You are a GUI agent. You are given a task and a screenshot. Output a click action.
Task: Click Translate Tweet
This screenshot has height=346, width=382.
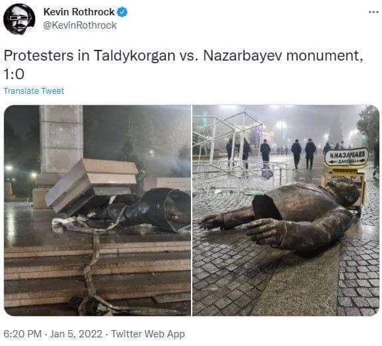coord(34,91)
